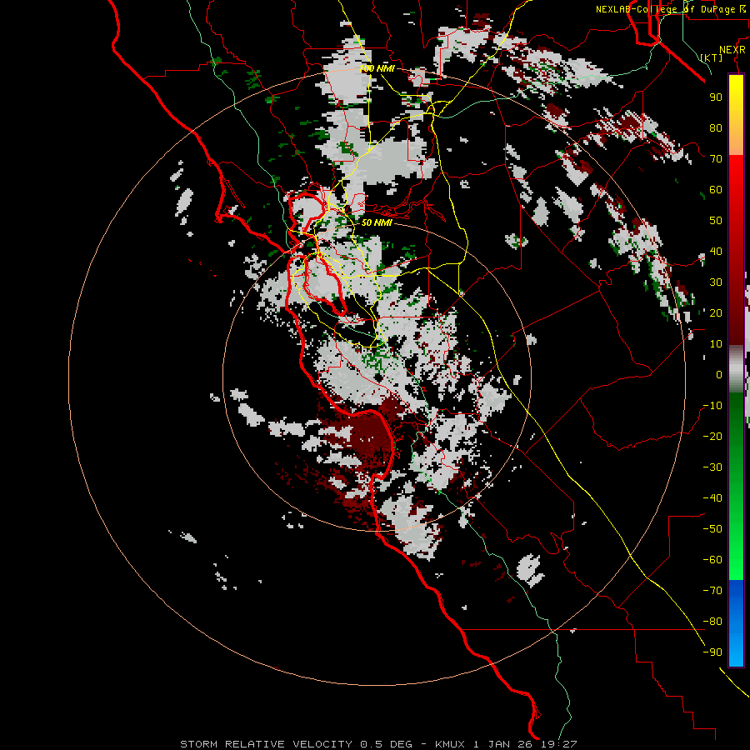The image size is (750, 750).
Task: Click the 10 value on the velocity scale
Action: click(716, 344)
